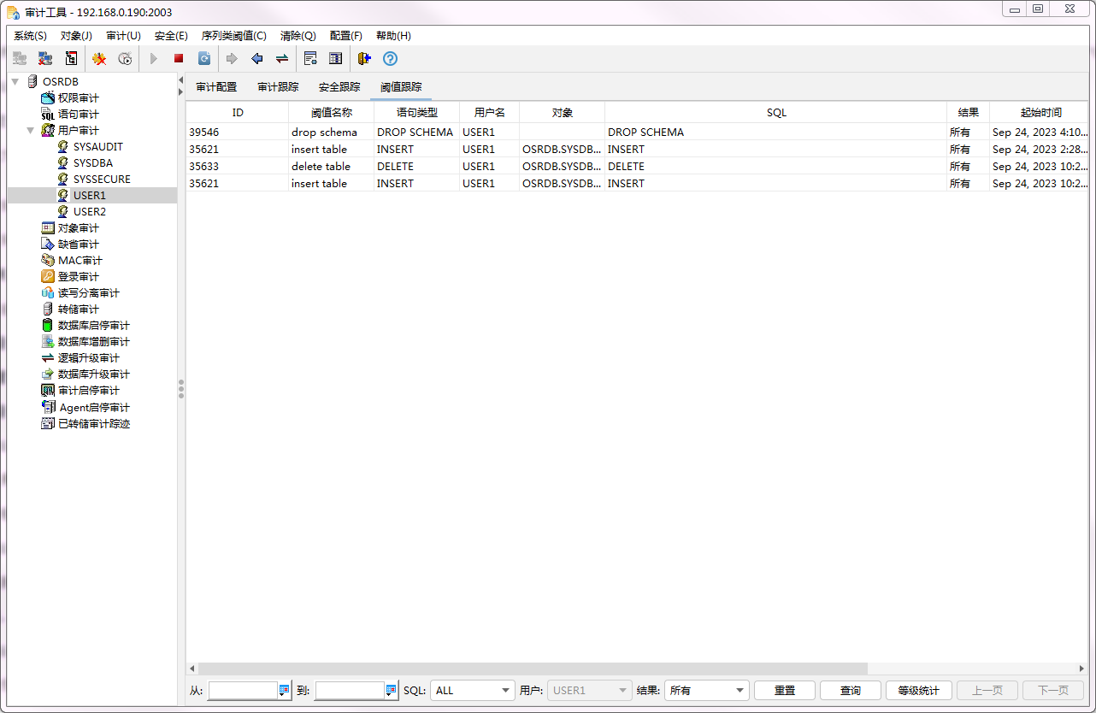Click the blue help question mark icon
Screen dimensions: 1096x713
click(x=390, y=59)
